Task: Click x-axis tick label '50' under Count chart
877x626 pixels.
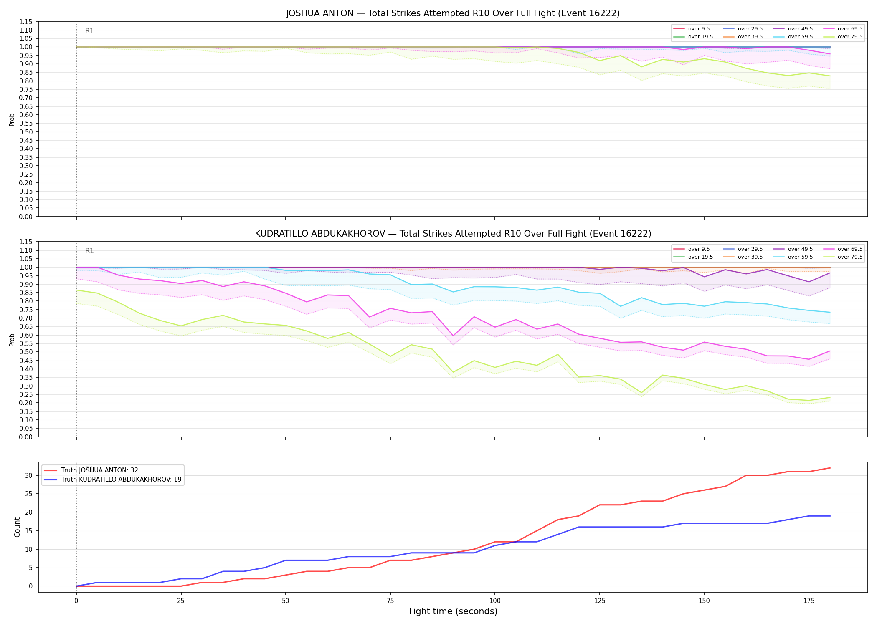Action: [285, 601]
